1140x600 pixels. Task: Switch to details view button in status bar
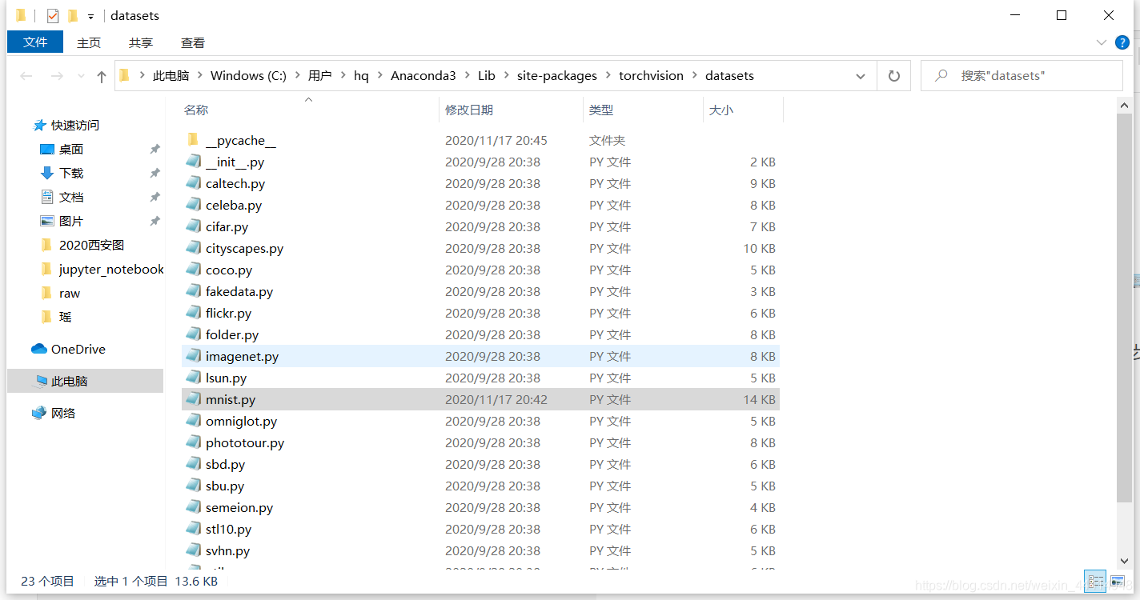(x=1095, y=581)
